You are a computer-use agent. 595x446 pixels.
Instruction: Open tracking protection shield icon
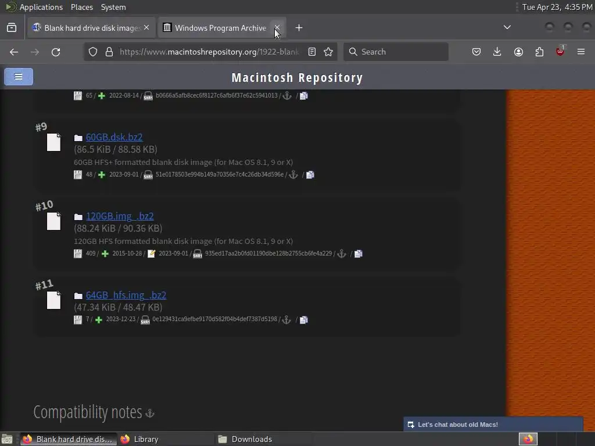pos(93,52)
